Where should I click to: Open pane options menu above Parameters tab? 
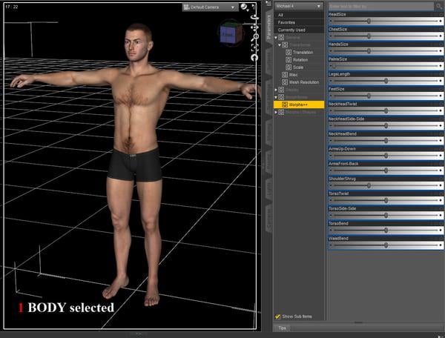[268, 4]
